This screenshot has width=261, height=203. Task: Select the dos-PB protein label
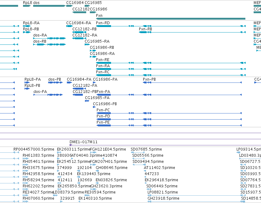tap(55, 79)
